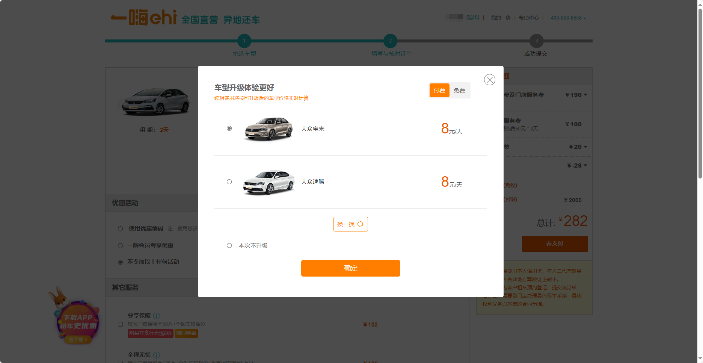703x363 pixels.
Task: Click the 购买立享行无忧8折 tag
Action: coord(150,333)
